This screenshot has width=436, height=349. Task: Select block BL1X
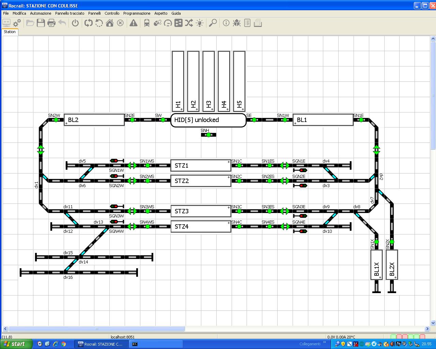376,265
